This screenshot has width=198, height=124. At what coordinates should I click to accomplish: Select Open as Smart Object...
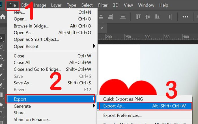pos(52,39)
